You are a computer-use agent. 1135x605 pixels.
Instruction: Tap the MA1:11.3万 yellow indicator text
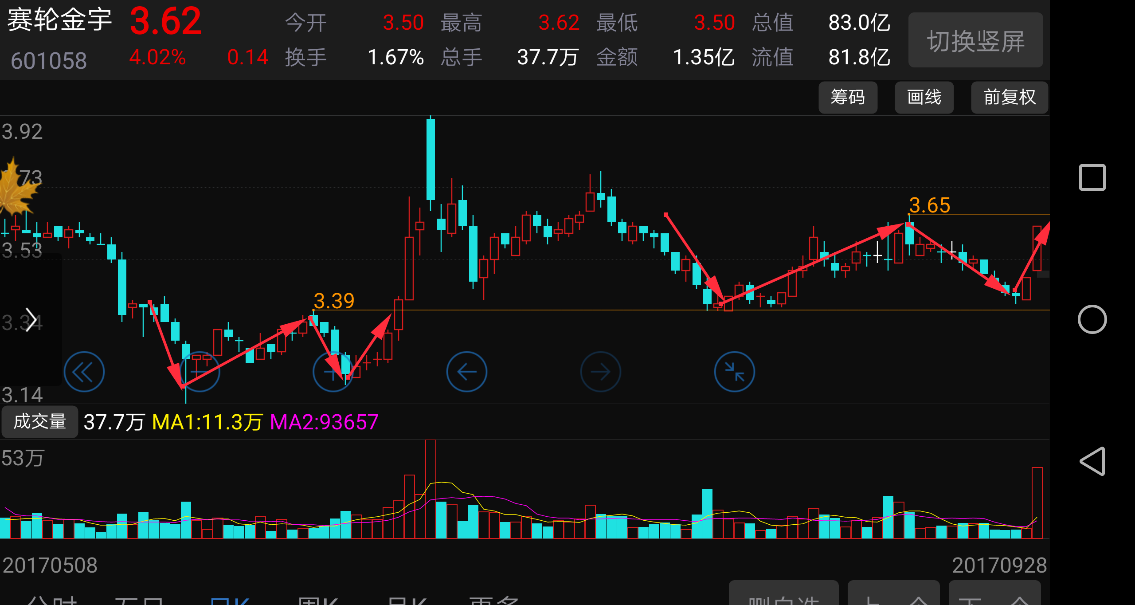click(x=207, y=422)
